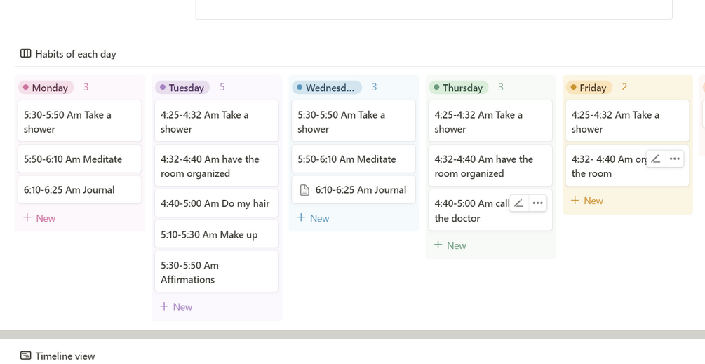Open Monday's 5:50-6:10 Am Meditate card
The height and width of the screenshot is (364, 705).
(79, 160)
